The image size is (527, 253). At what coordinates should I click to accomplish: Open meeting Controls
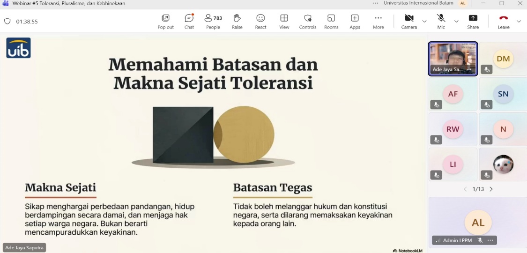coord(308,22)
